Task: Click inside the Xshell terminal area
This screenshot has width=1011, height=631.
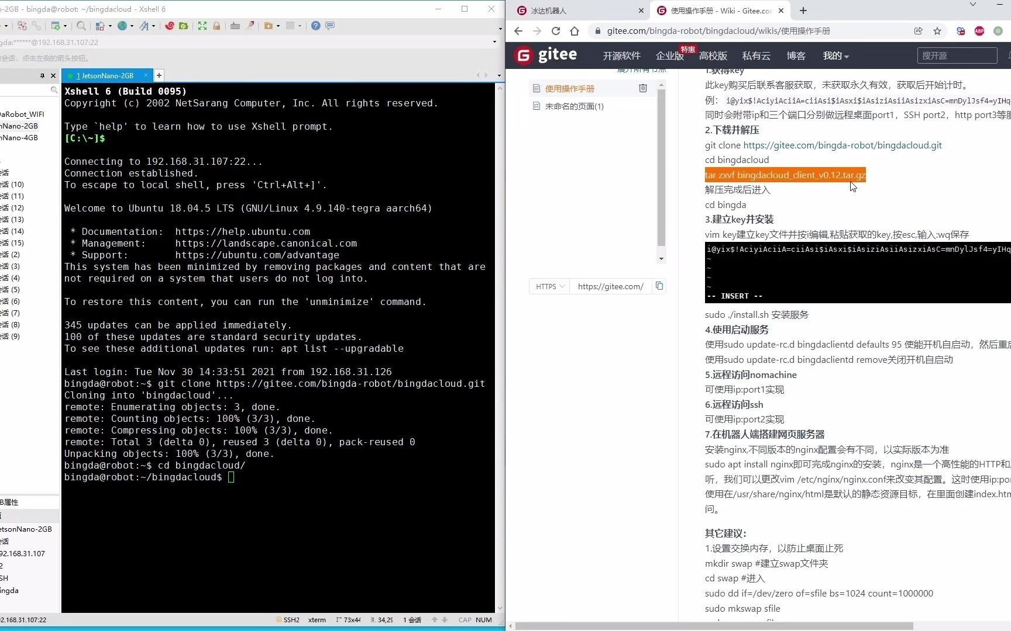Action: point(278,348)
